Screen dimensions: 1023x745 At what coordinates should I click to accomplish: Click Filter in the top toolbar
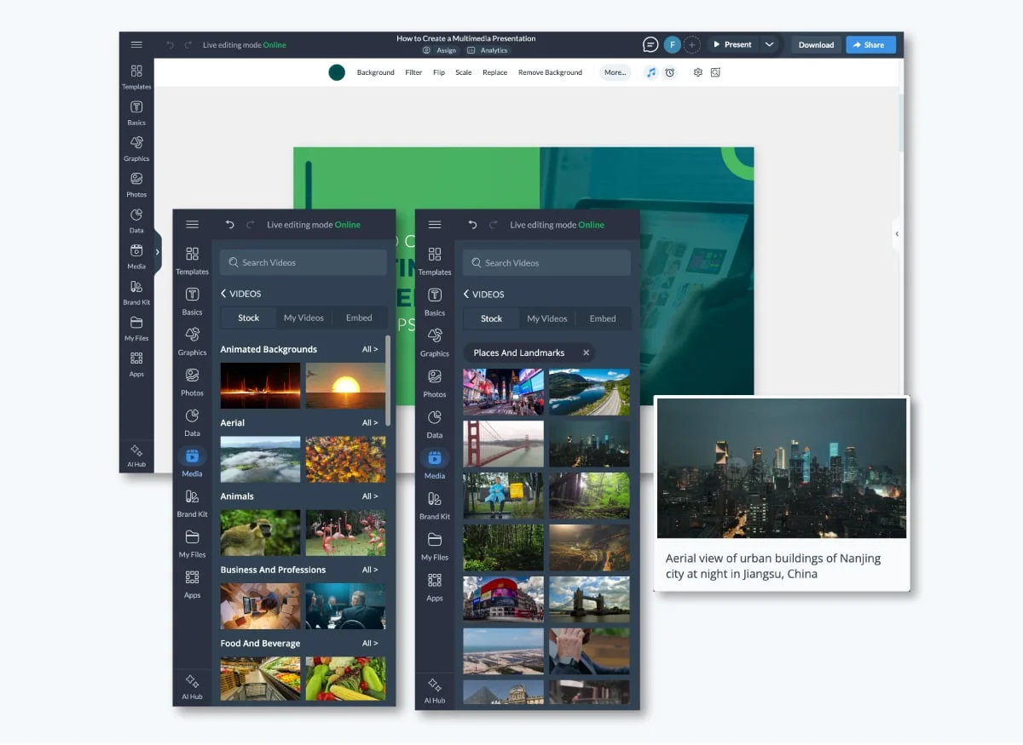(413, 72)
